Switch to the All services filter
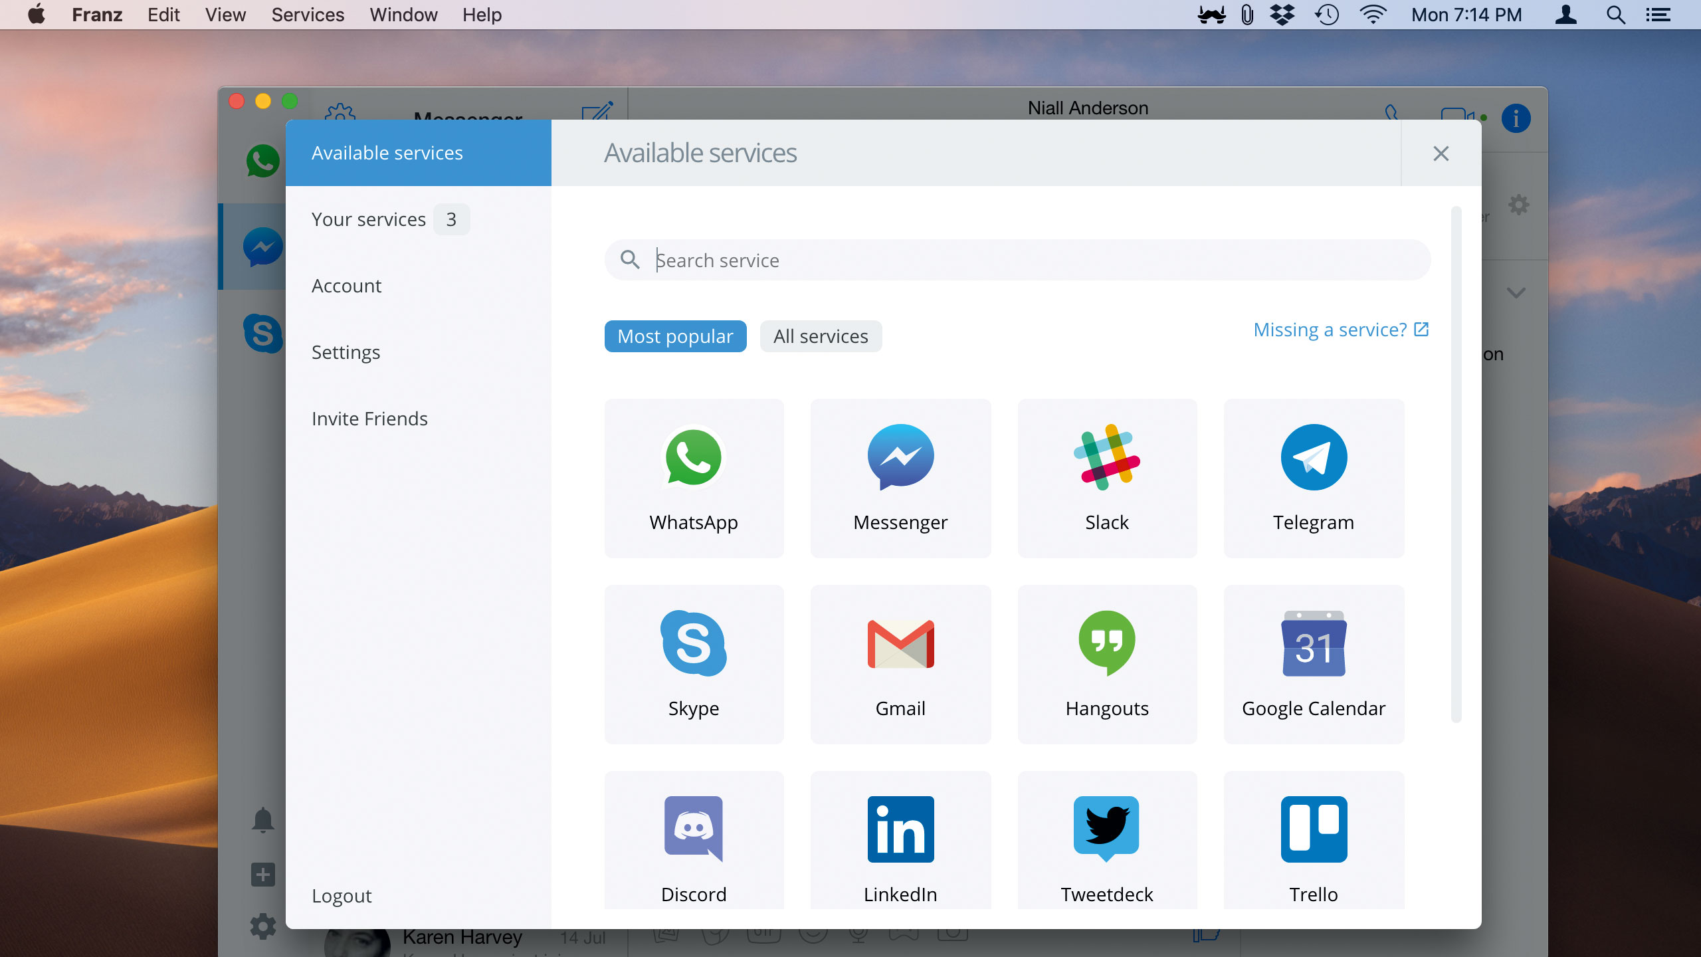 pyautogui.click(x=821, y=336)
